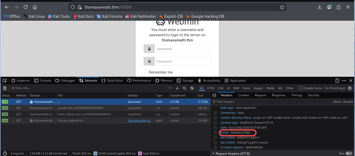This screenshot has width=355, height=156.
Task: Select the Security tab in request details
Action: click(313, 95)
